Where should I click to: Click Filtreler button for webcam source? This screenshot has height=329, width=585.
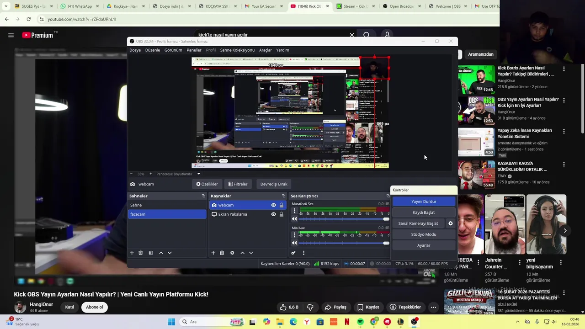click(238, 184)
